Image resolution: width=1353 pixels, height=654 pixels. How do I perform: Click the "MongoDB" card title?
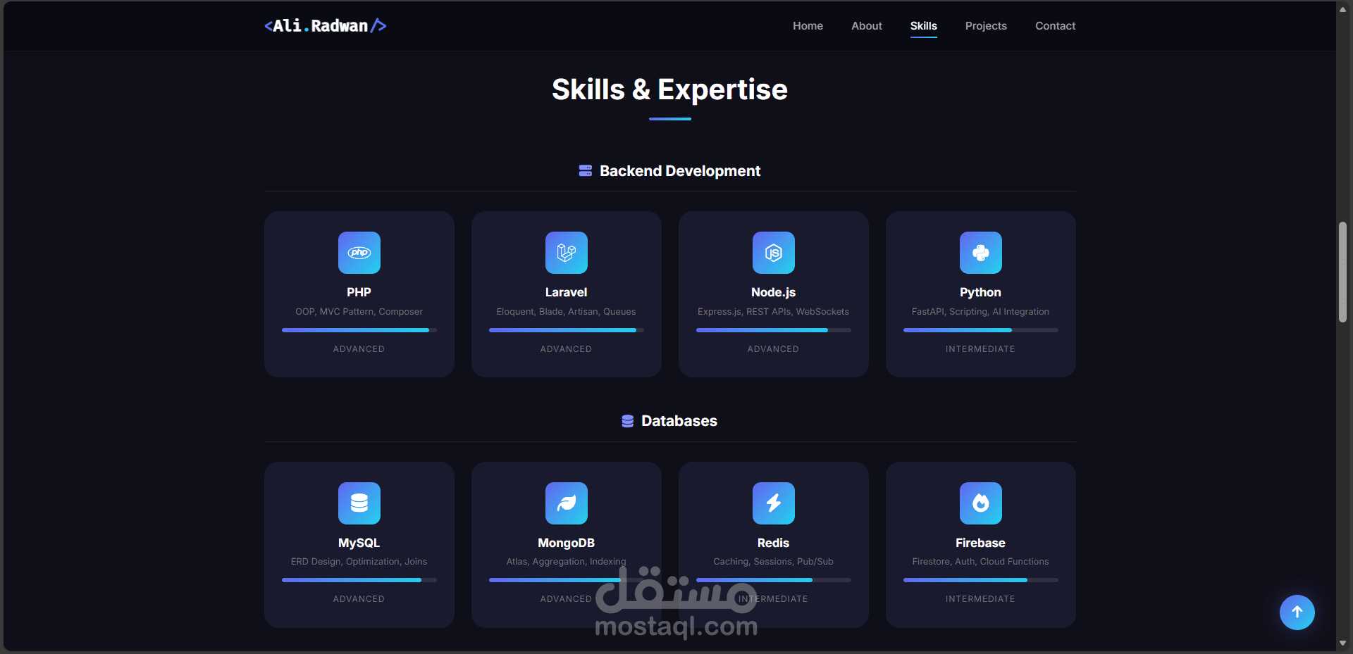coord(566,543)
